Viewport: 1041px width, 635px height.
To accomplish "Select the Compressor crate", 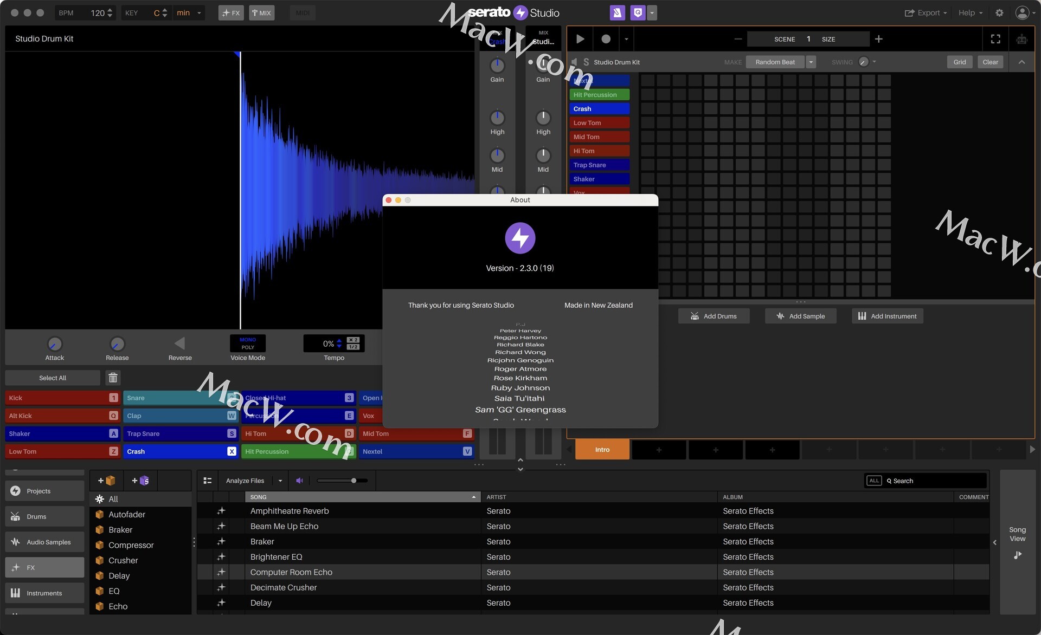I will coord(140,545).
